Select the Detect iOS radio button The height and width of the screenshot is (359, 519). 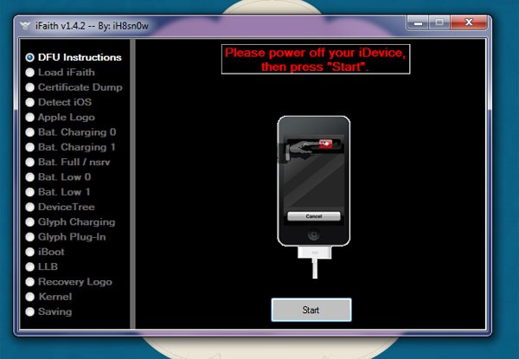[29, 102]
